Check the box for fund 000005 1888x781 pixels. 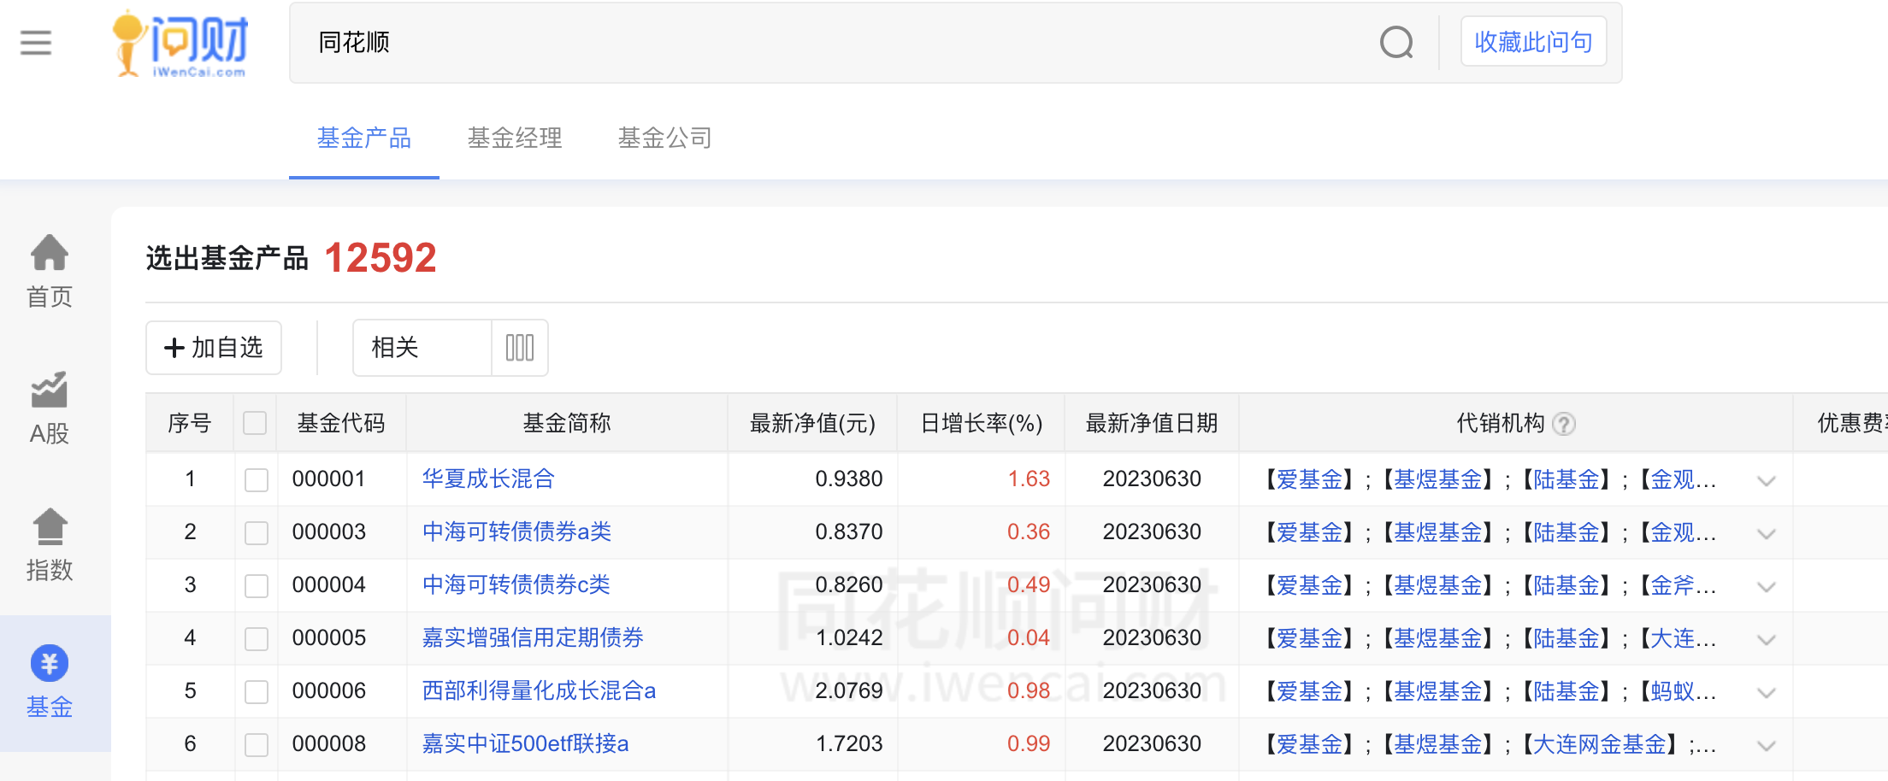[x=257, y=638]
